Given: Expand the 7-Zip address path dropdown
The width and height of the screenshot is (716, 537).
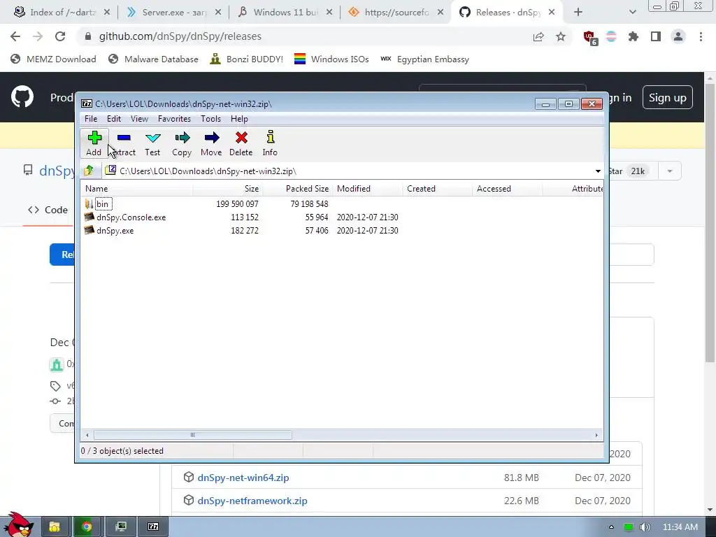Looking at the screenshot, I should pos(598,171).
